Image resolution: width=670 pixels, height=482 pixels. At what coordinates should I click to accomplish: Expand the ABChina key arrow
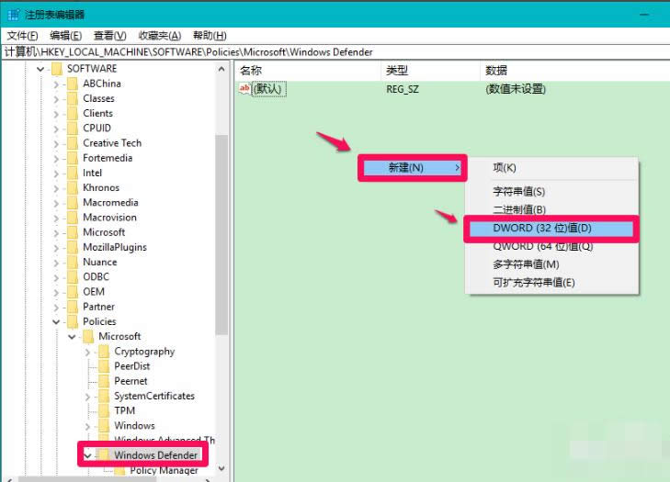[56, 84]
